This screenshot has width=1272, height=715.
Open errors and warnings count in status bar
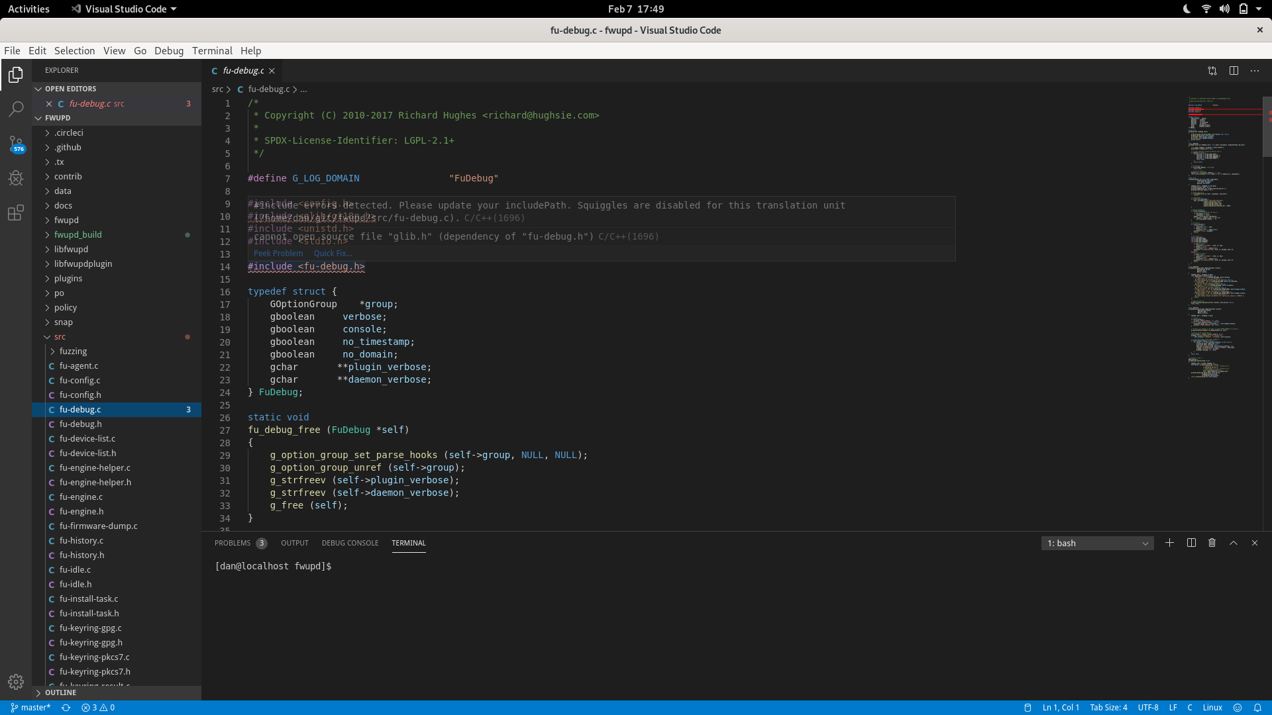point(98,708)
